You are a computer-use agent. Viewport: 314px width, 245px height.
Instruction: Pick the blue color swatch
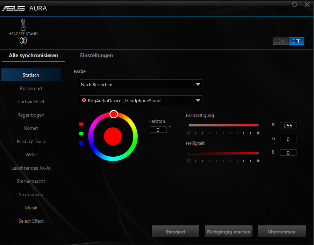pyautogui.click(x=81, y=143)
